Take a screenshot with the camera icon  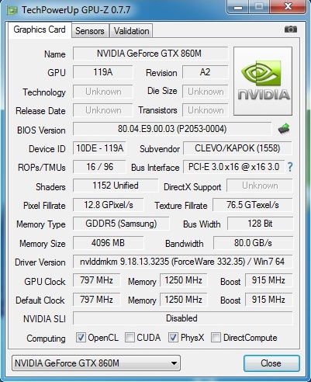point(291,30)
